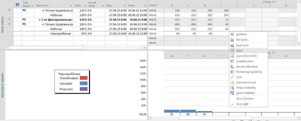The image size is (301, 121).
Task: Click the purple Proposed legend swatch
Action: click(x=84, y=89)
